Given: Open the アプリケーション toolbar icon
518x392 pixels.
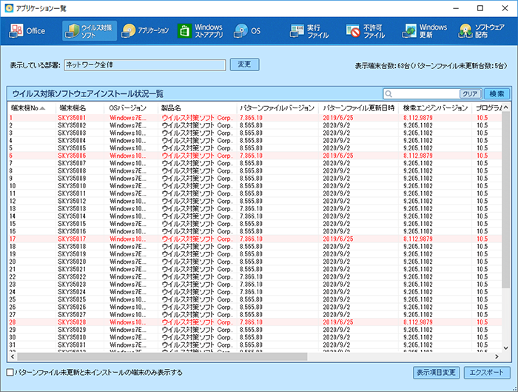Looking at the screenshot, I should pyautogui.click(x=145, y=31).
